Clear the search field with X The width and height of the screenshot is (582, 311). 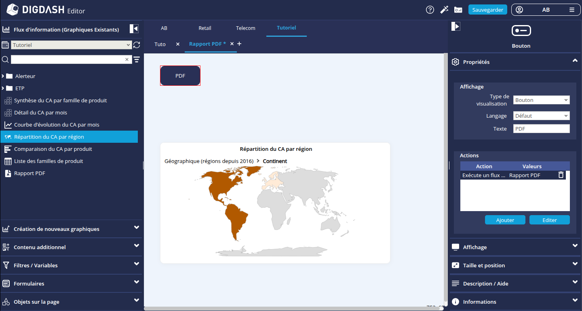(127, 60)
